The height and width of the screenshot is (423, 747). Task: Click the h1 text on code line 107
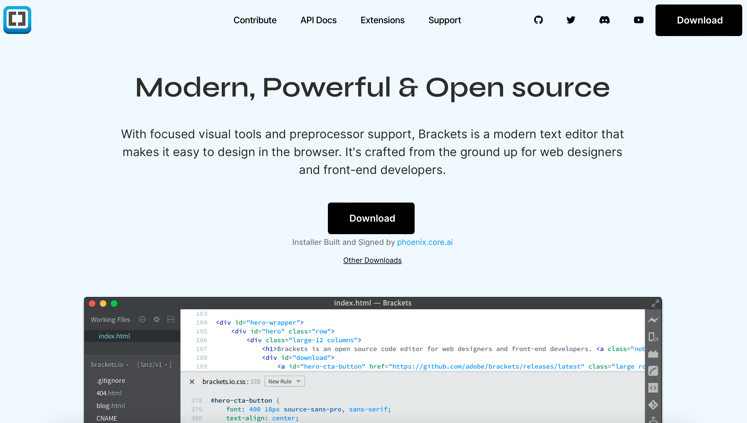pyautogui.click(x=434, y=349)
